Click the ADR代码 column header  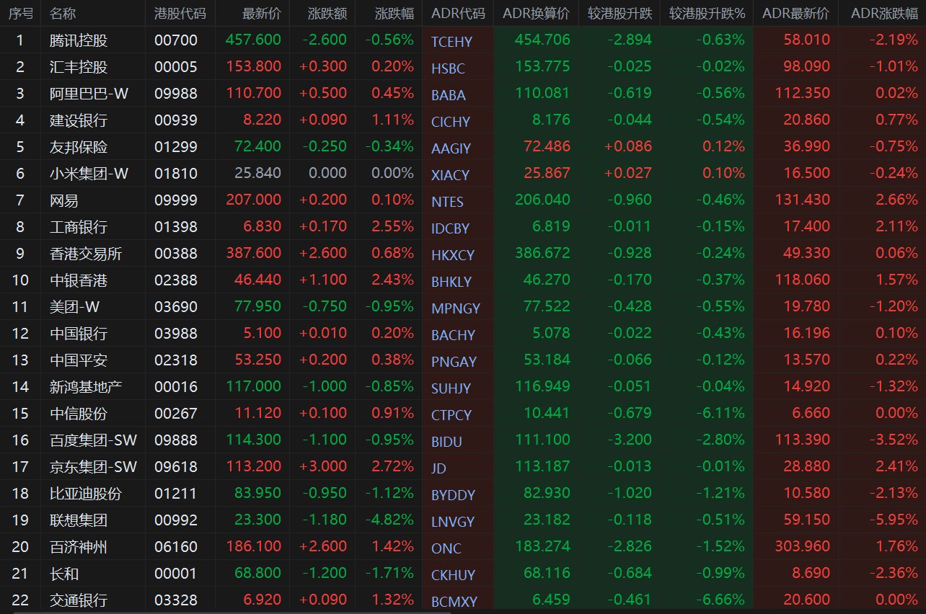tap(458, 13)
